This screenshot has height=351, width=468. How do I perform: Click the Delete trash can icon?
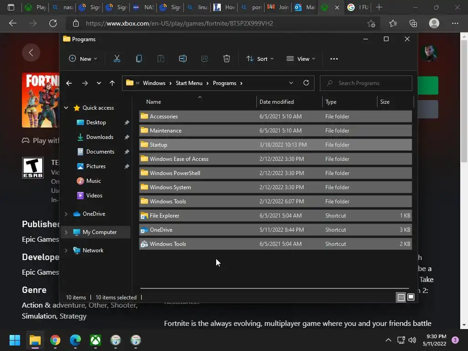[x=227, y=59]
